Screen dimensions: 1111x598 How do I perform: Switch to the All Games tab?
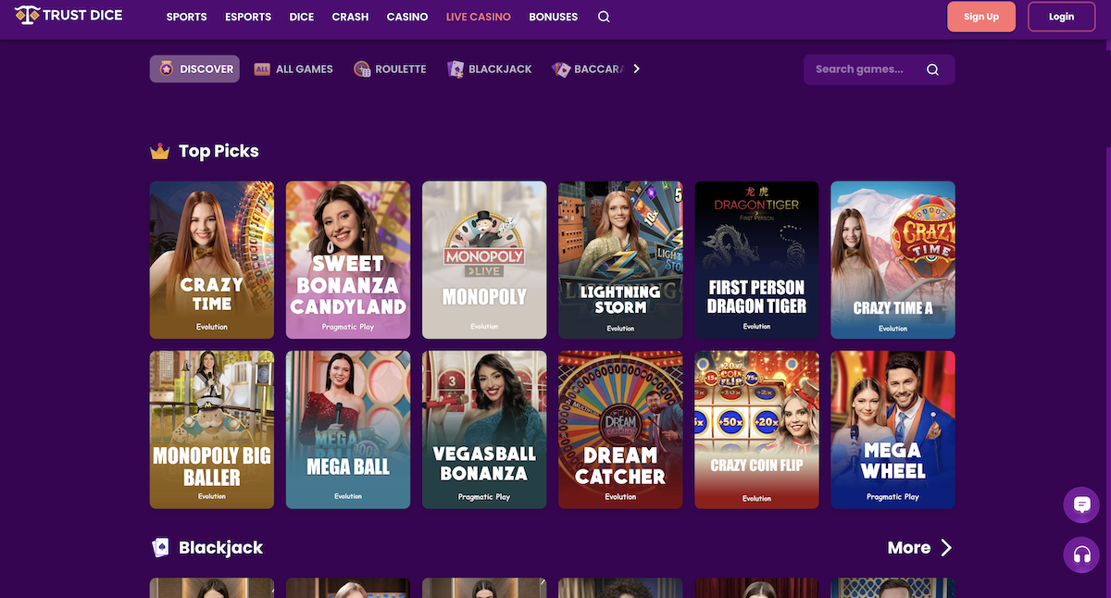click(293, 69)
